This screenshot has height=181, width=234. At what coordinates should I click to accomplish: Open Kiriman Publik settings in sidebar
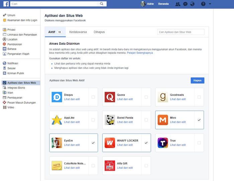pos(16,73)
